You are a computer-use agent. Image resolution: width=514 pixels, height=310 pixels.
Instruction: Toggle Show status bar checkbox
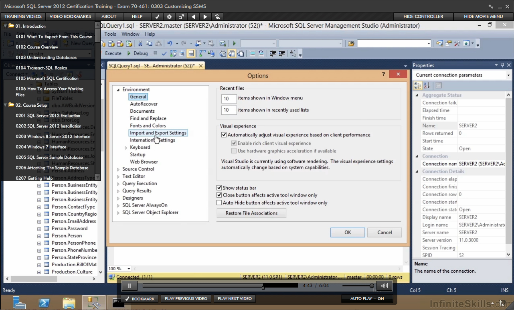pos(219,188)
